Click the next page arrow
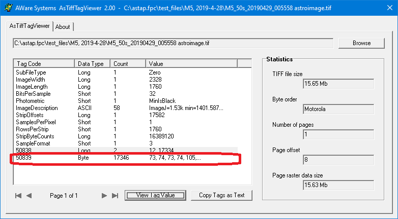This screenshot has height=219, width=398. pos(104,195)
